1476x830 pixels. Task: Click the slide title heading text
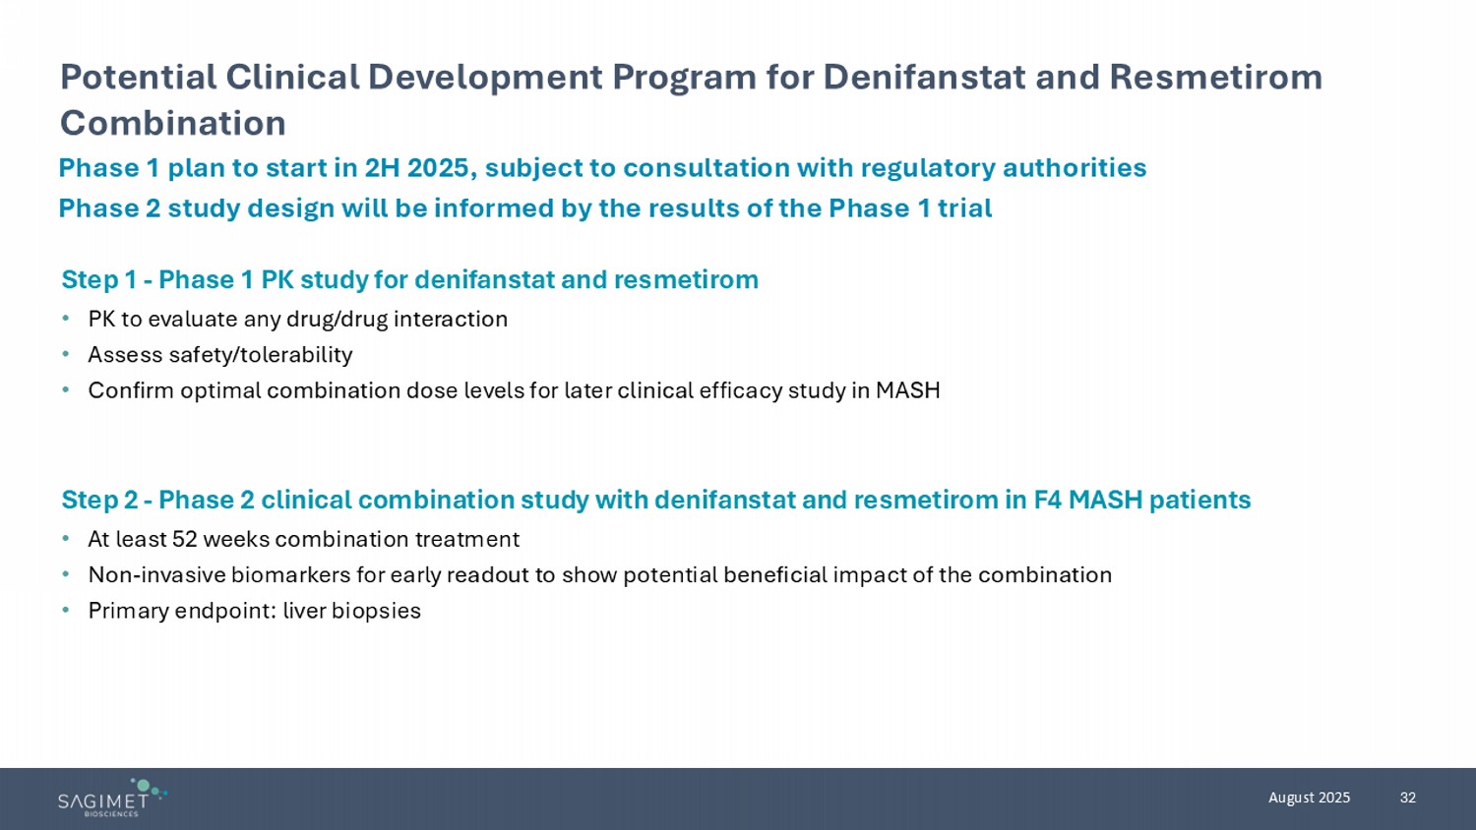coord(691,77)
